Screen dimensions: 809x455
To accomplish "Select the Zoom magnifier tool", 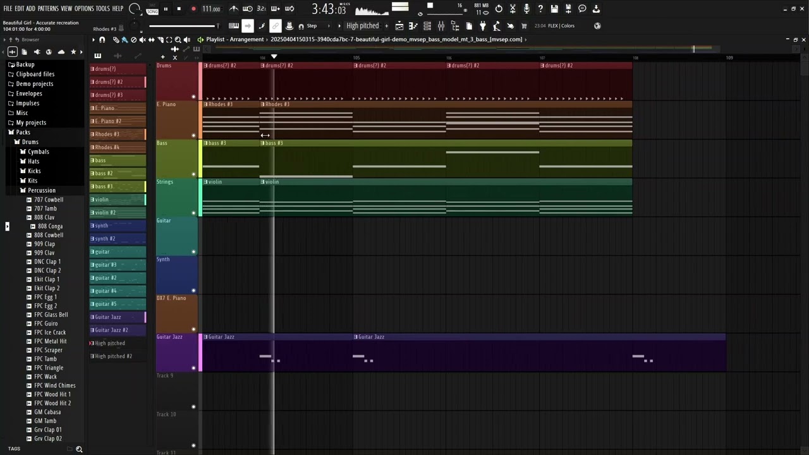I will point(178,40).
